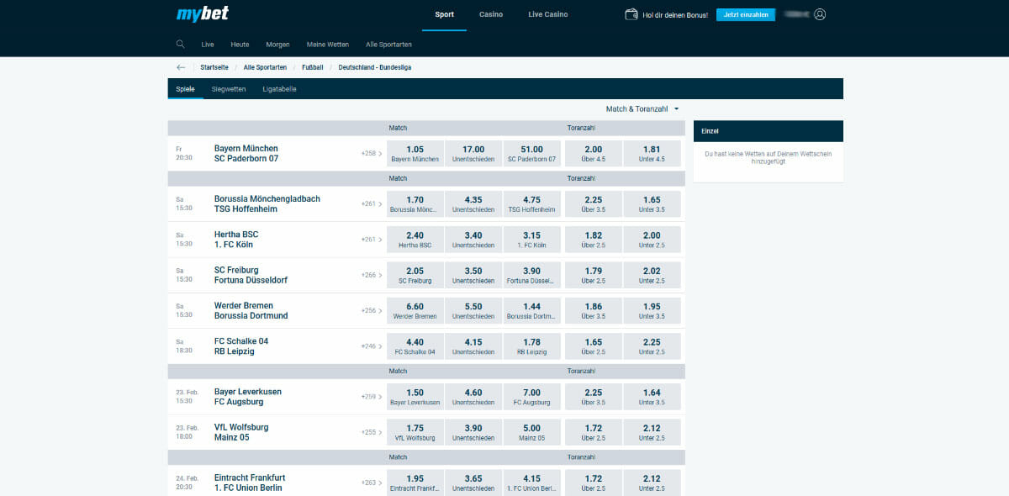Open the user account profile icon
Image resolution: width=1009 pixels, height=496 pixels.
(821, 14)
